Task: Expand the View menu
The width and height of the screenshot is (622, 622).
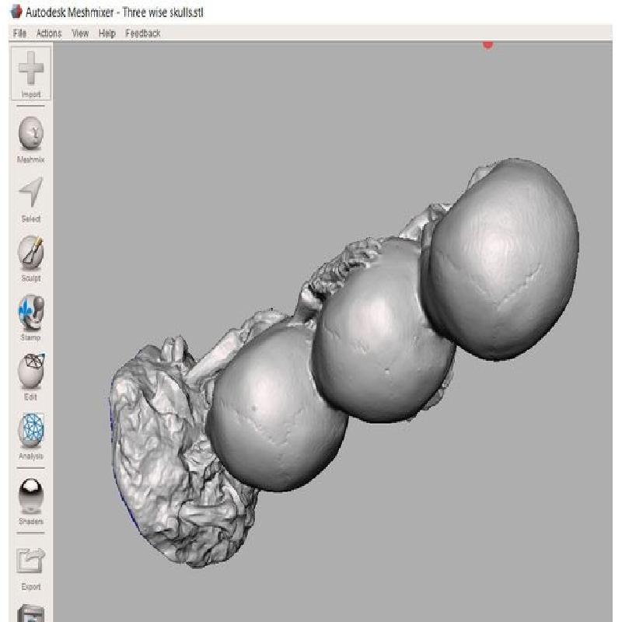Action: pos(80,33)
